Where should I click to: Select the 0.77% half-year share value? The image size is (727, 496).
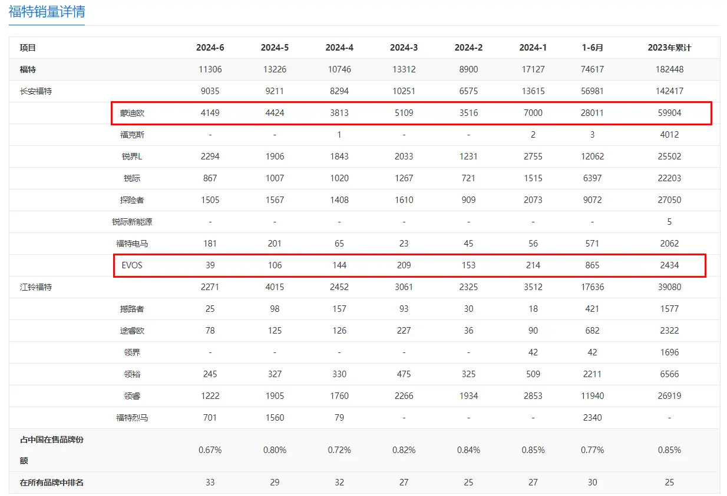pyautogui.click(x=592, y=450)
